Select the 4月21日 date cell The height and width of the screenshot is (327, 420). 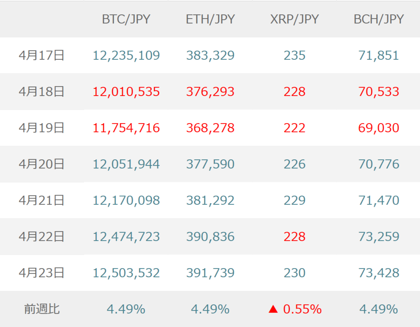click(x=42, y=201)
